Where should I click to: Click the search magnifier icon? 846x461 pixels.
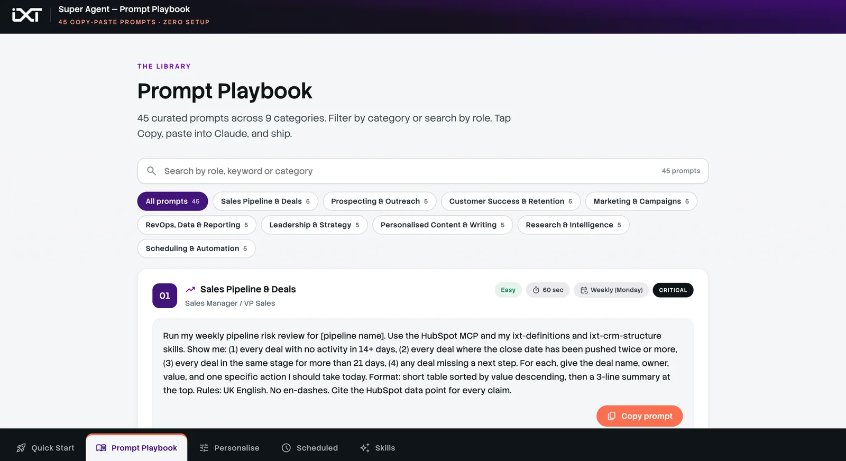tap(151, 171)
